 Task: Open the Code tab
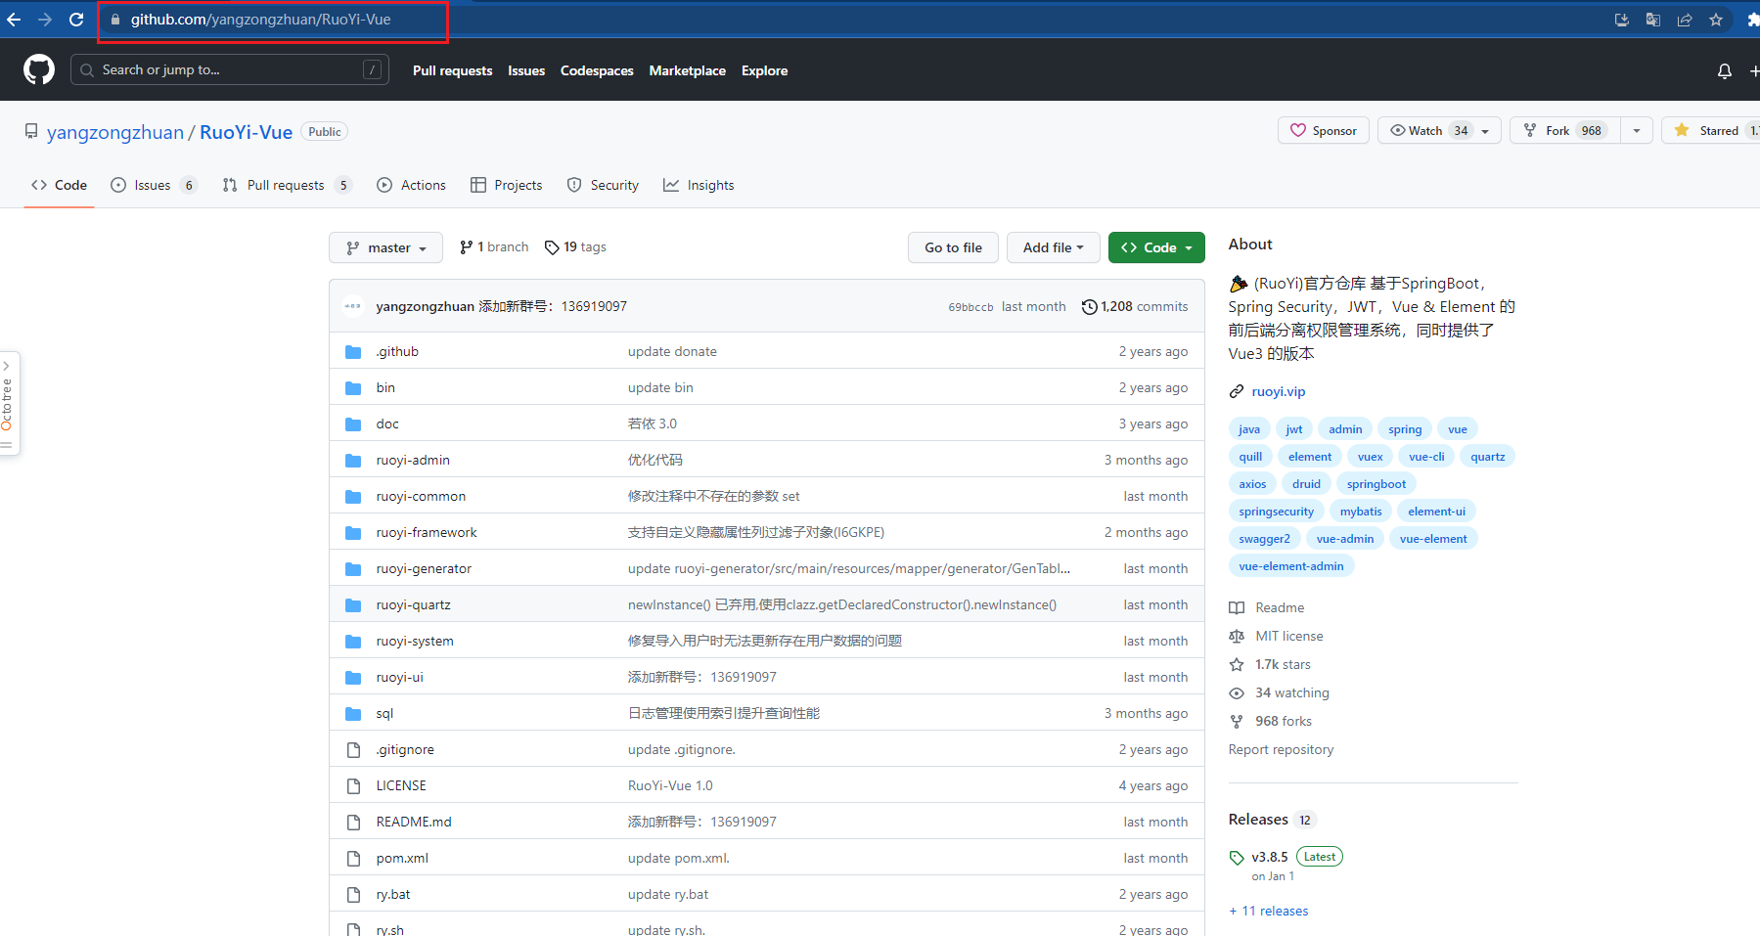click(x=59, y=186)
